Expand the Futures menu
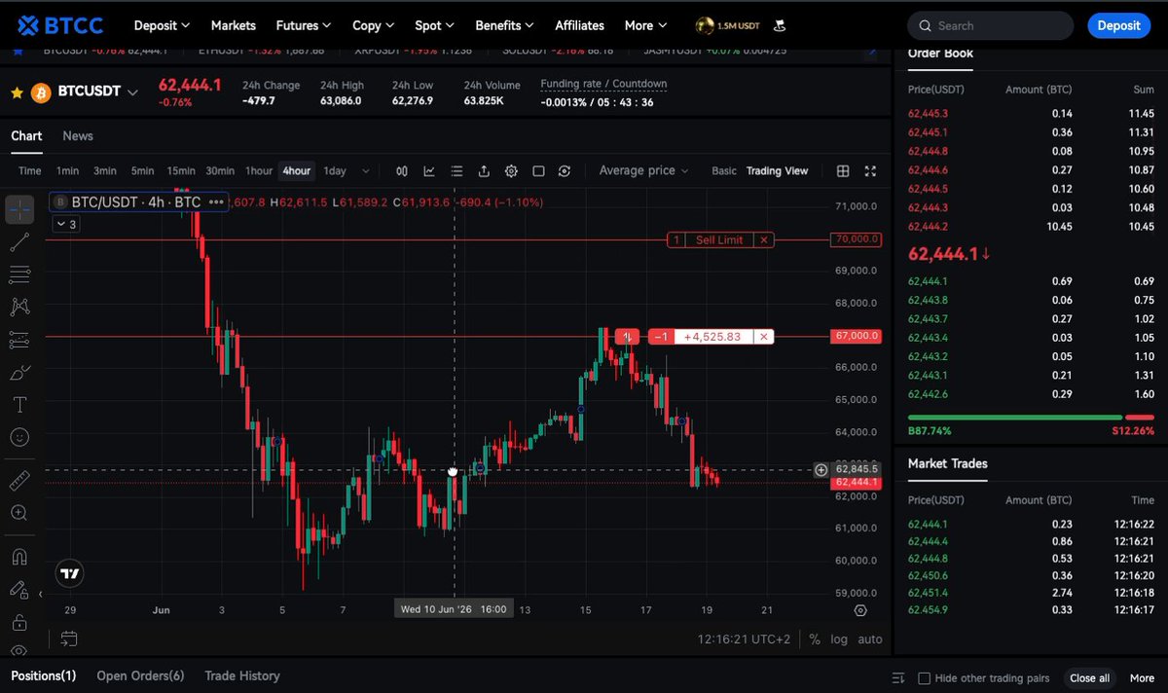Image resolution: width=1168 pixels, height=693 pixels. [303, 25]
